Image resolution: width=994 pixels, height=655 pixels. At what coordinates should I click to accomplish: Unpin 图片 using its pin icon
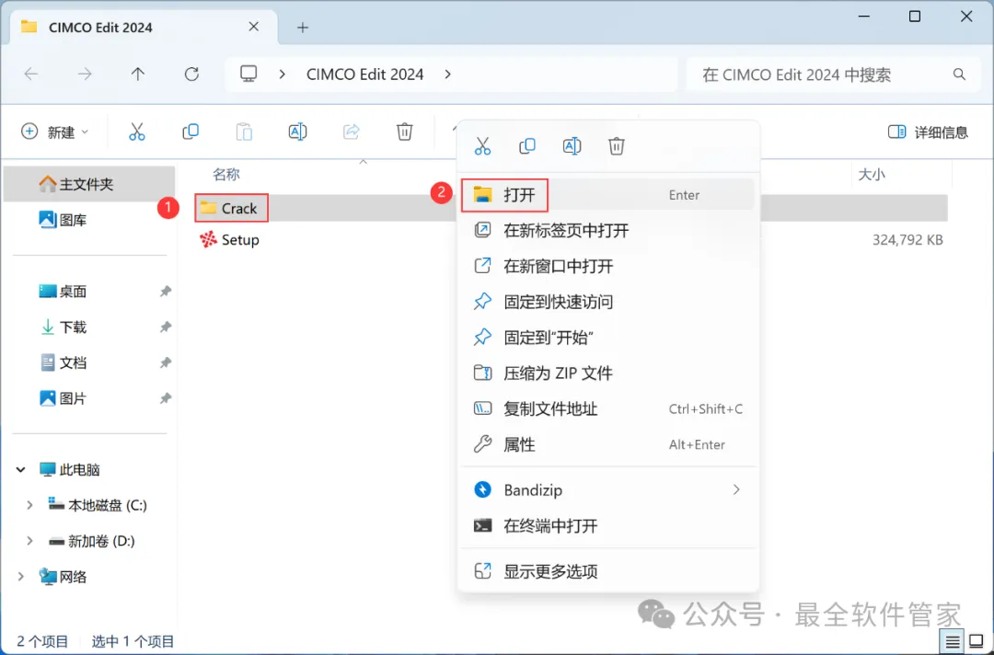point(166,398)
